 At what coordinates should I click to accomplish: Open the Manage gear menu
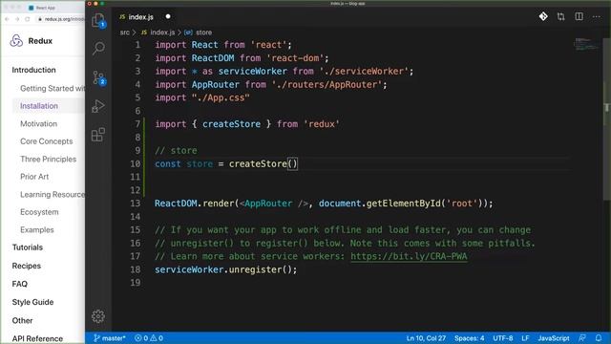pos(98,316)
